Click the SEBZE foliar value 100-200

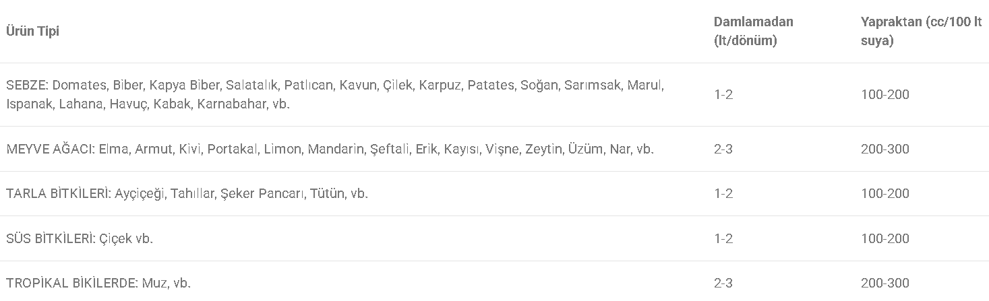885,95
